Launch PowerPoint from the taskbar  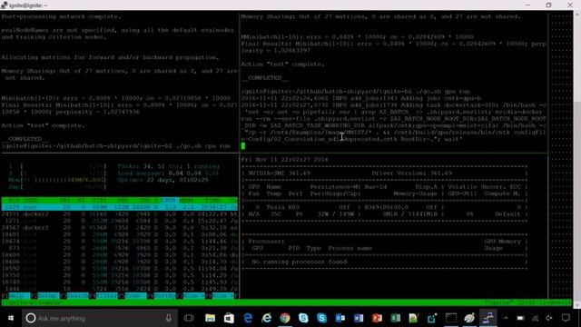(378, 318)
